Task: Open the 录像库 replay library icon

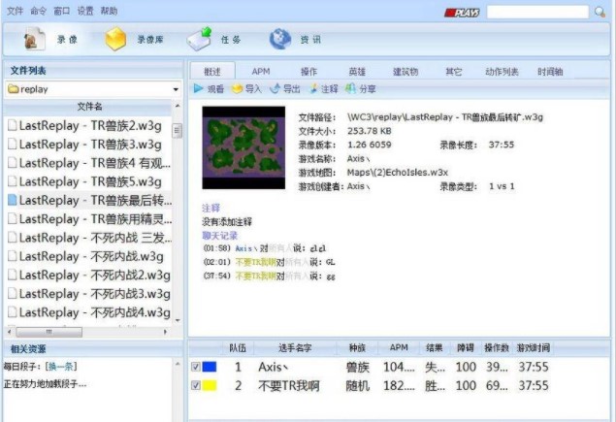Action: [116, 40]
